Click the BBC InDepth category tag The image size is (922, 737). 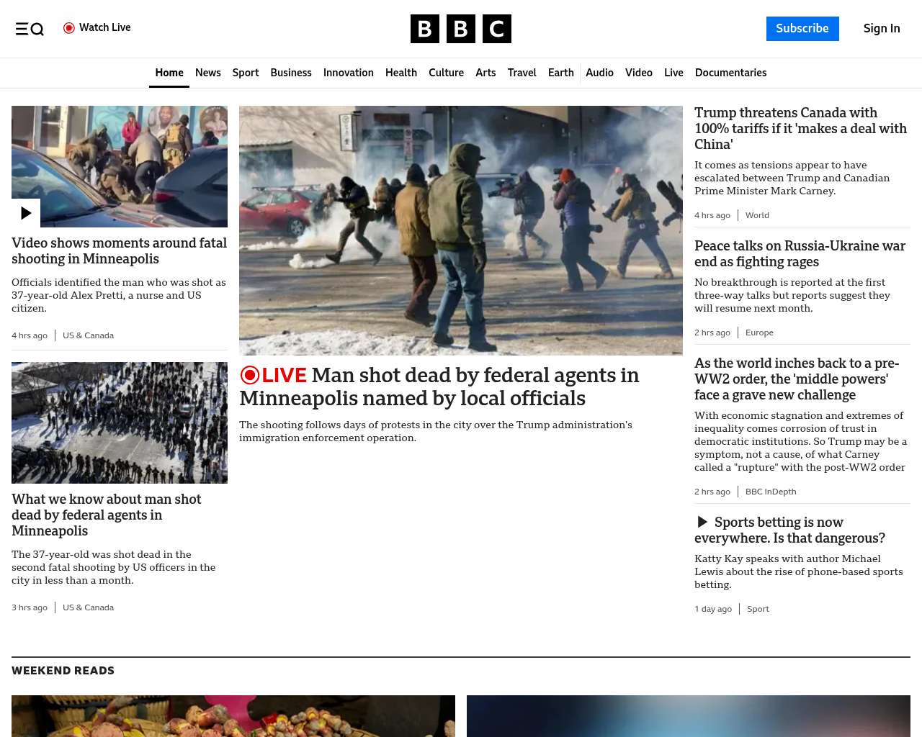(x=771, y=492)
